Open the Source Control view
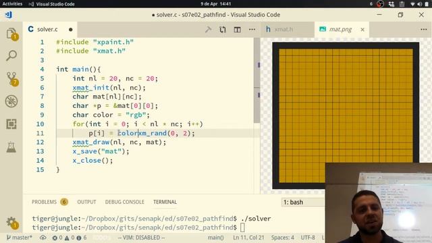 coord(11,79)
